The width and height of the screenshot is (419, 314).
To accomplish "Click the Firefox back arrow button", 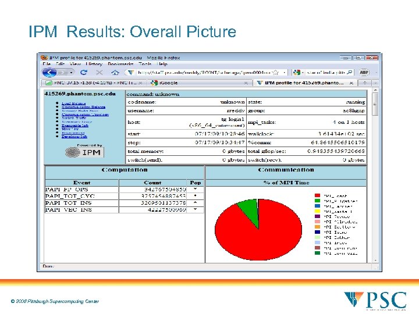I will (49, 72).
